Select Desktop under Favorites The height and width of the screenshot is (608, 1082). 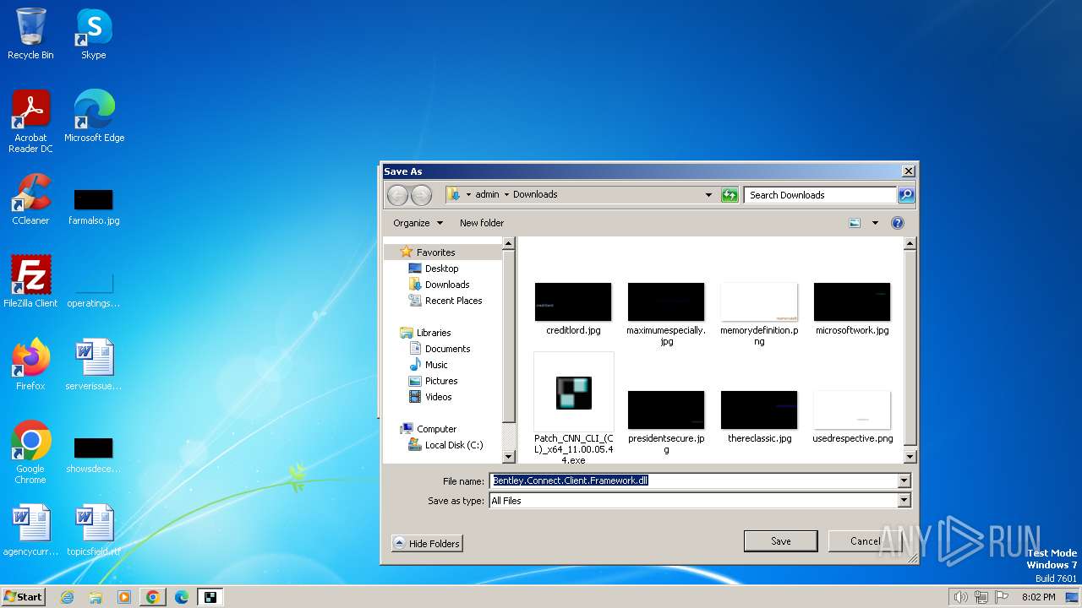pos(441,269)
